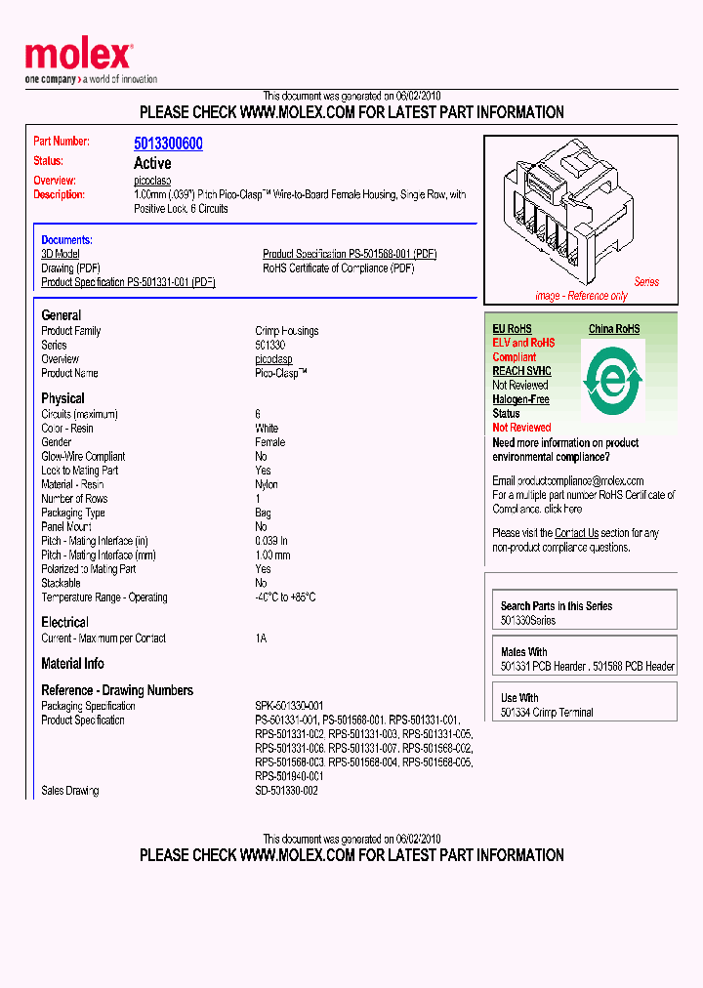The image size is (703, 988).
Task: Open 501331 PCB Header mating part
Action: click(x=544, y=667)
